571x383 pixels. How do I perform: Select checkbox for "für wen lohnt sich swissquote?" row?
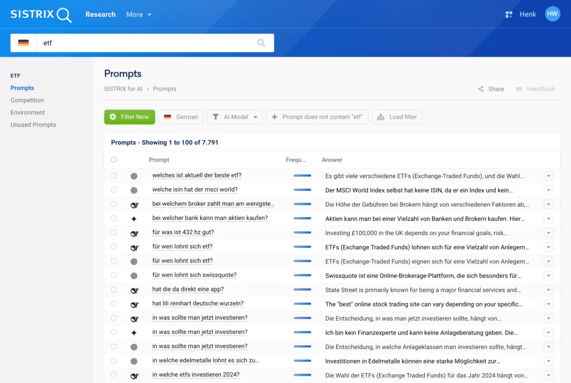click(114, 275)
